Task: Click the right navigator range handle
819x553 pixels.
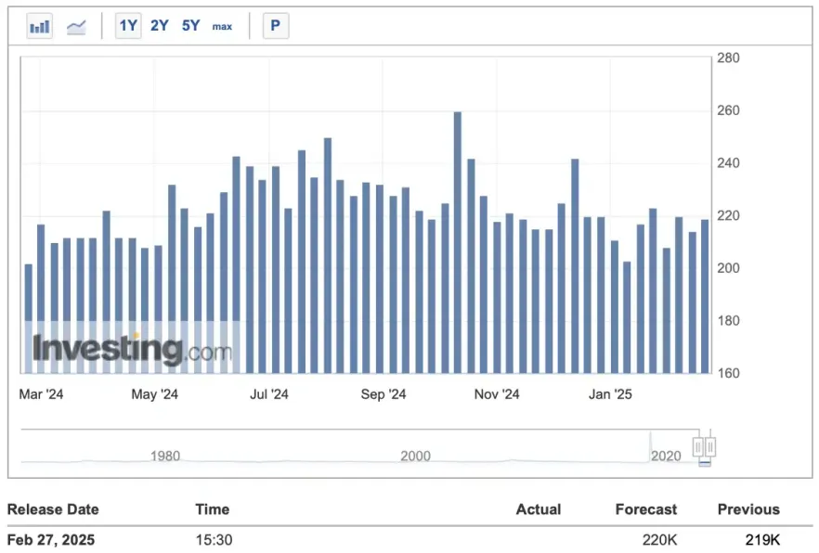Action: [710, 447]
